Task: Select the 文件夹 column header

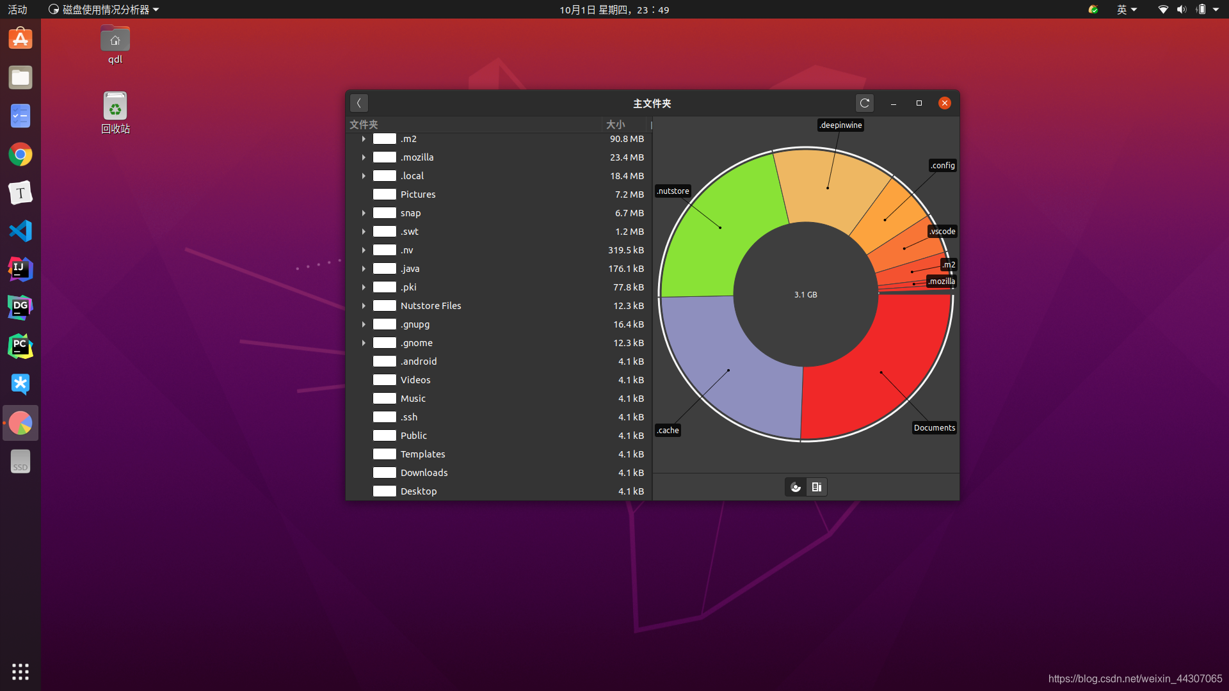Action: click(364, 124)
